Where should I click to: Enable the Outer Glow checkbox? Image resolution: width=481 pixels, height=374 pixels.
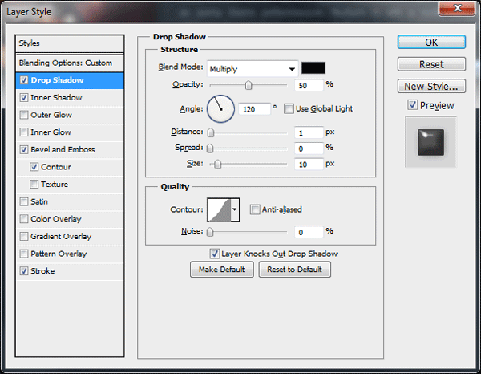click(x=23, y=115)
